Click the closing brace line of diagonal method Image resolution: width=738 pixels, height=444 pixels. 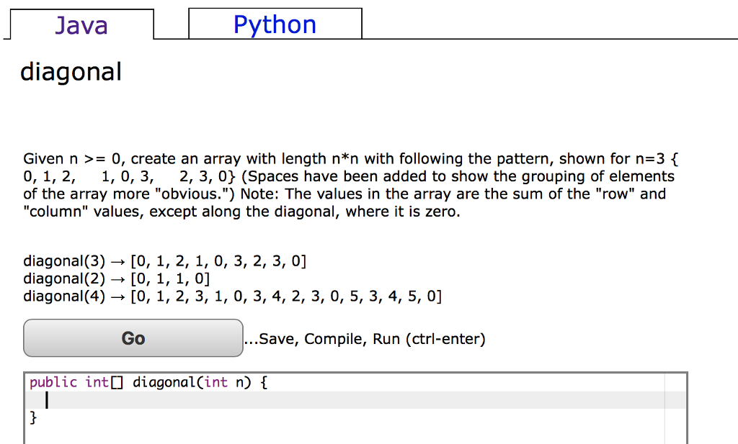(33, 417)
